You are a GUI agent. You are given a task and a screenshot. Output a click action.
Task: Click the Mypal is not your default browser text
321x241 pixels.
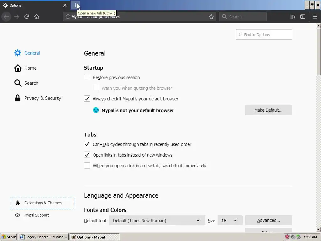pos(138,110)
